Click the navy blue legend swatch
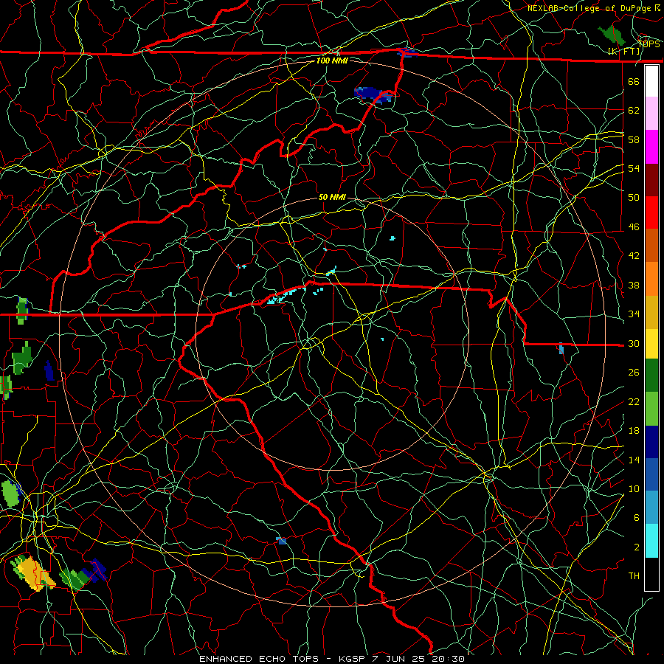 click(x=651, y=442)
